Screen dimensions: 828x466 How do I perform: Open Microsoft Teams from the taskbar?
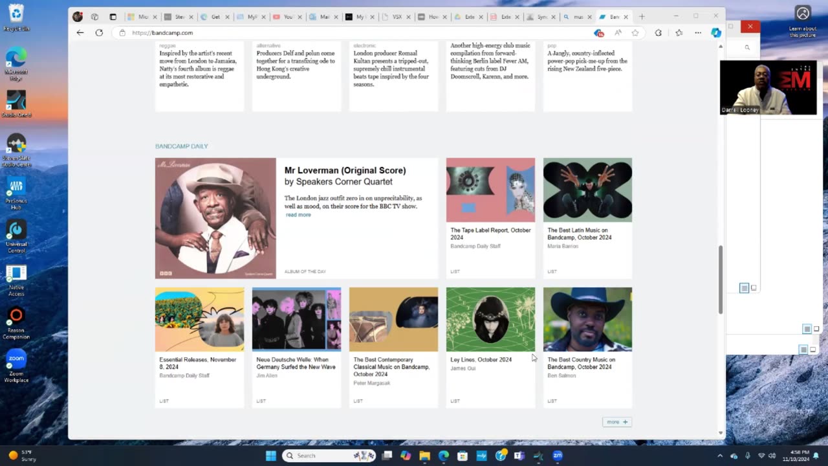tap(519, 456)
